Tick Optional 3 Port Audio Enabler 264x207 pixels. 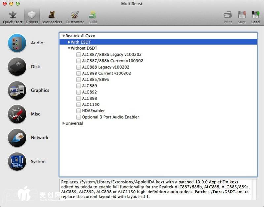coord(79,117)
